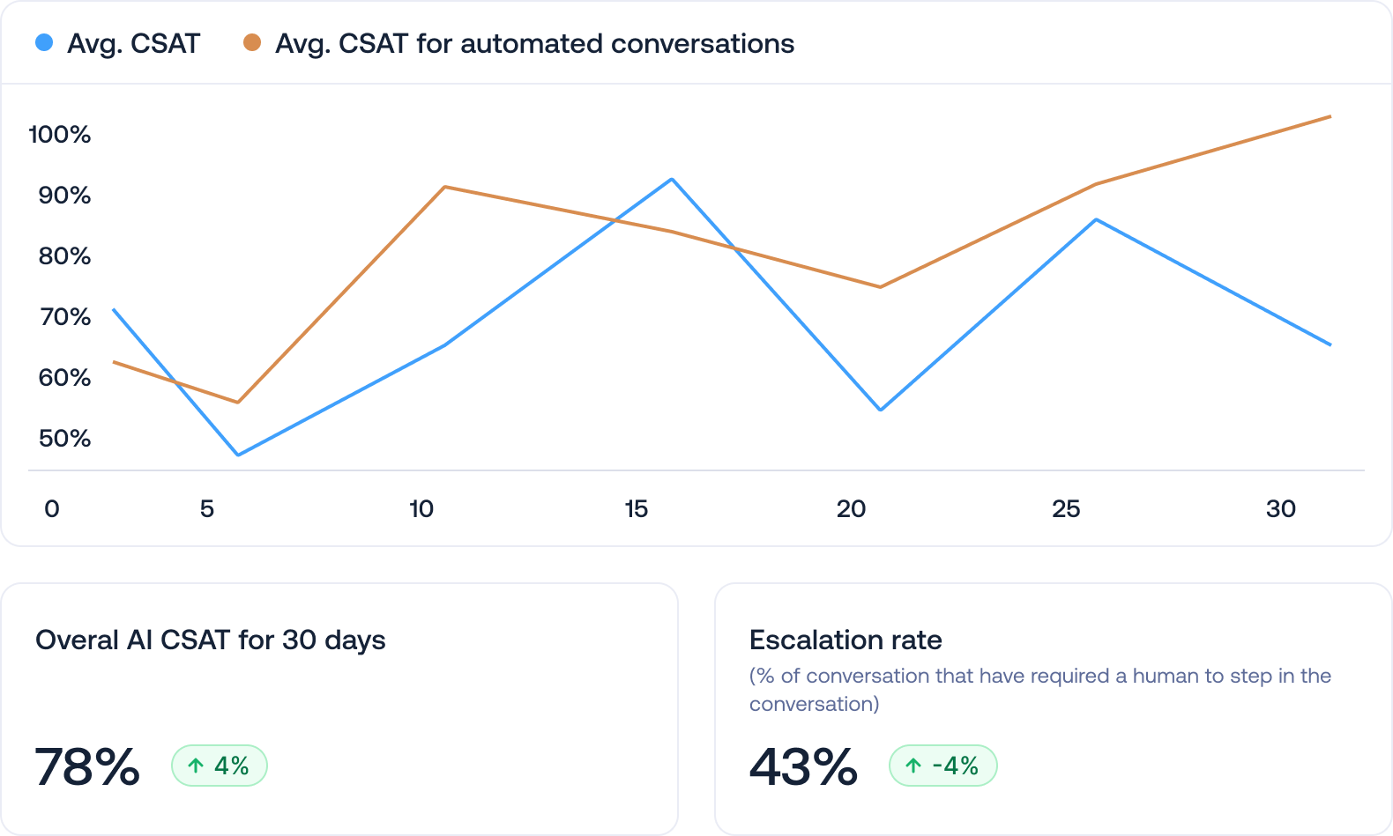
Task: Toggle Avg. CSAT for automated conversations label
Action: 534,44
